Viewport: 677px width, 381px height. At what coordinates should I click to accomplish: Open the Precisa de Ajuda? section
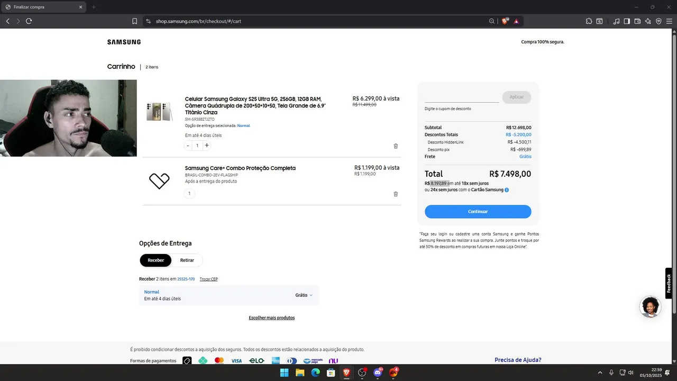coord(518,360)
